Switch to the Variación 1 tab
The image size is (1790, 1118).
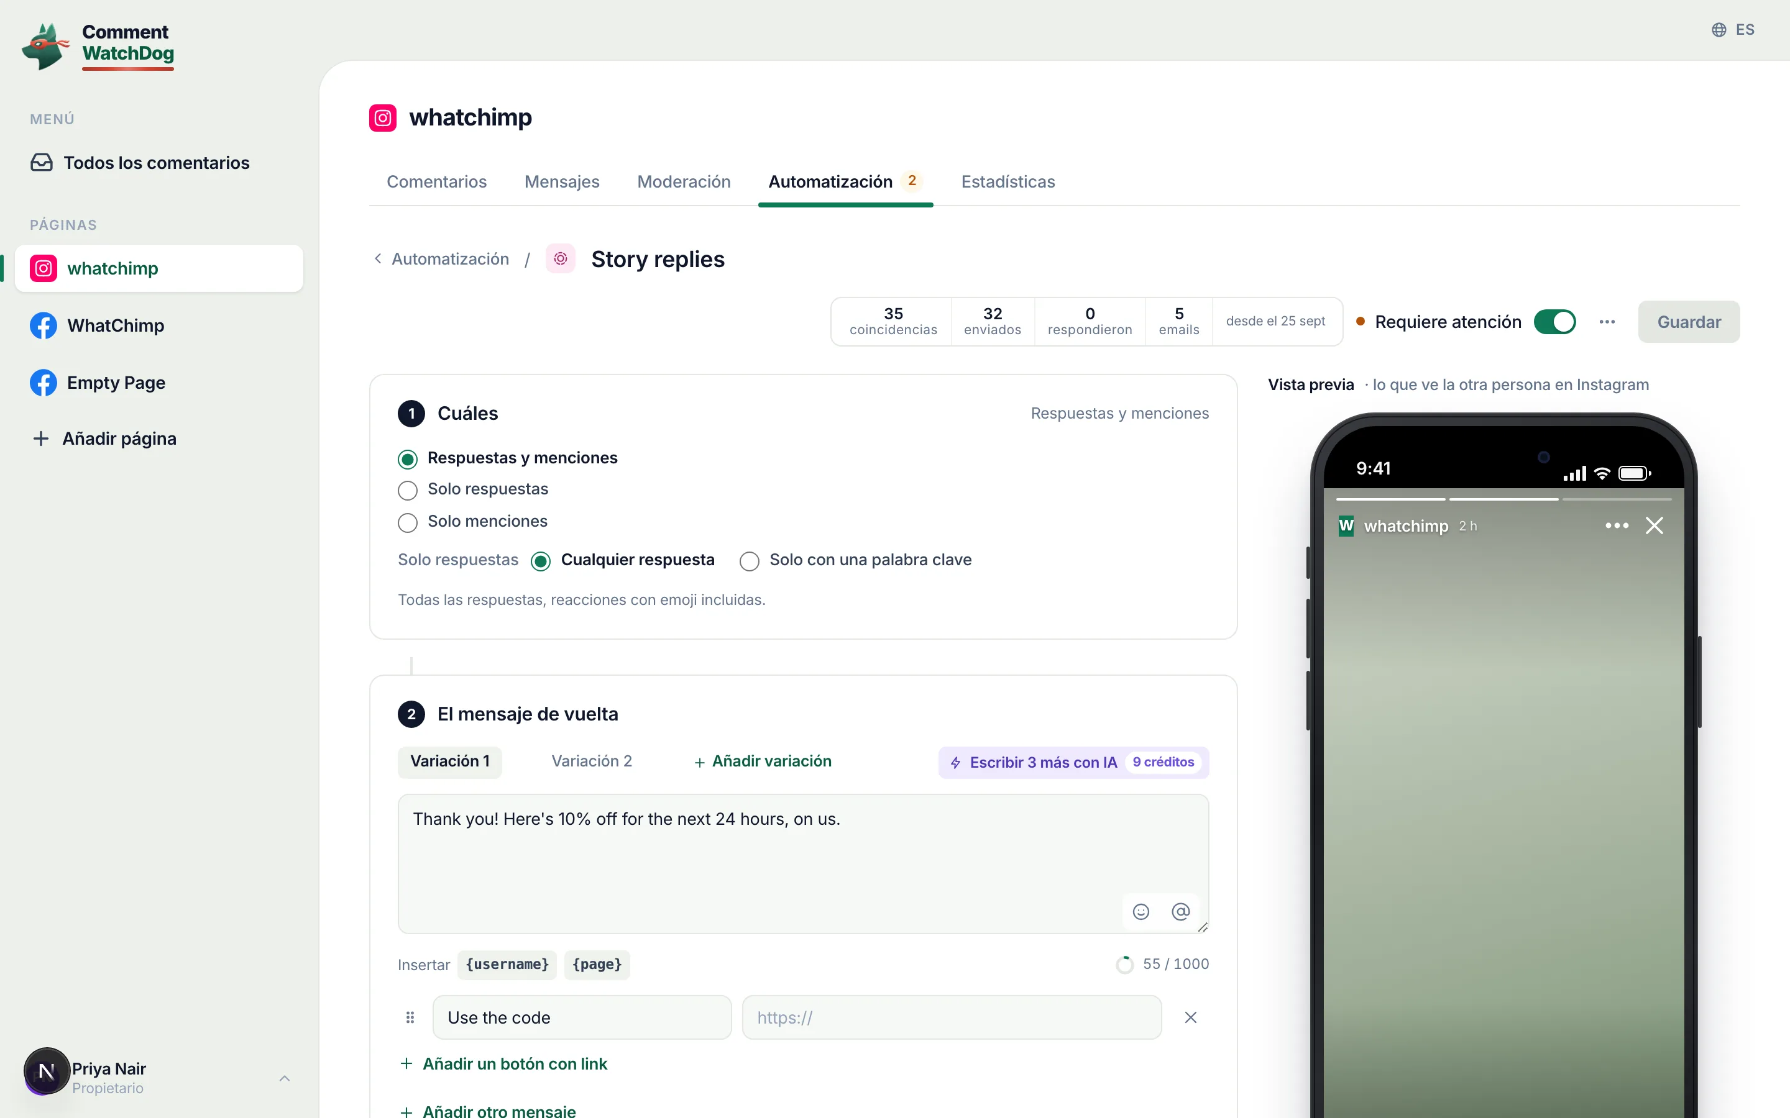coord(450,761)
